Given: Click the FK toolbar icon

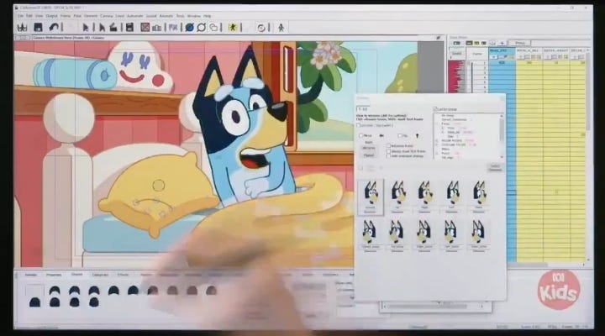Looking at the screenshot, I should tap(173, 28).
